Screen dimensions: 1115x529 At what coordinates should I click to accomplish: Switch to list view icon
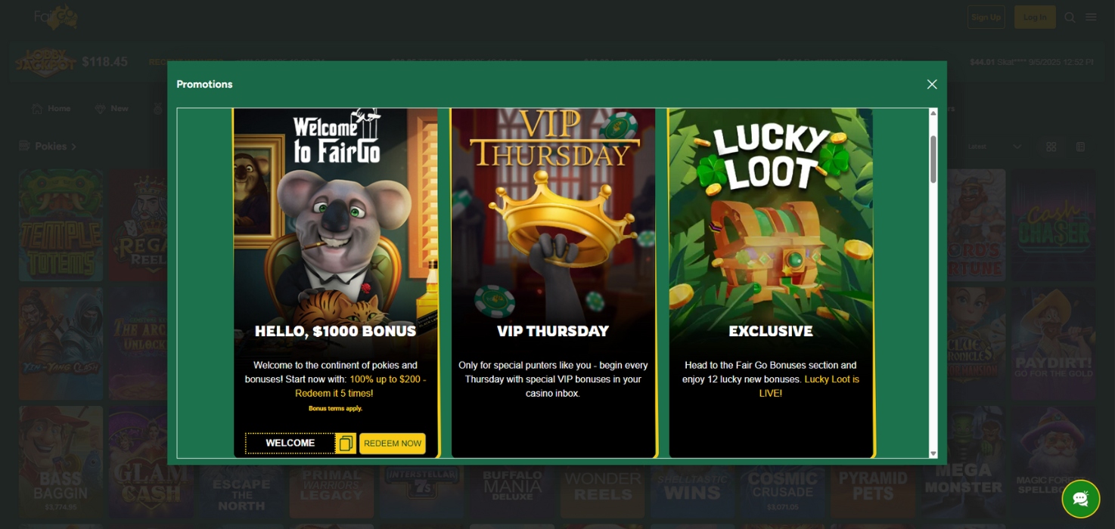click(x=1080, y=147)
